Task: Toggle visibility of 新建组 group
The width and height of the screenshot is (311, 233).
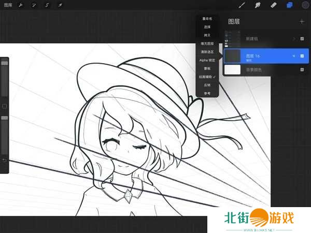Action: click(x=302, y=38)
